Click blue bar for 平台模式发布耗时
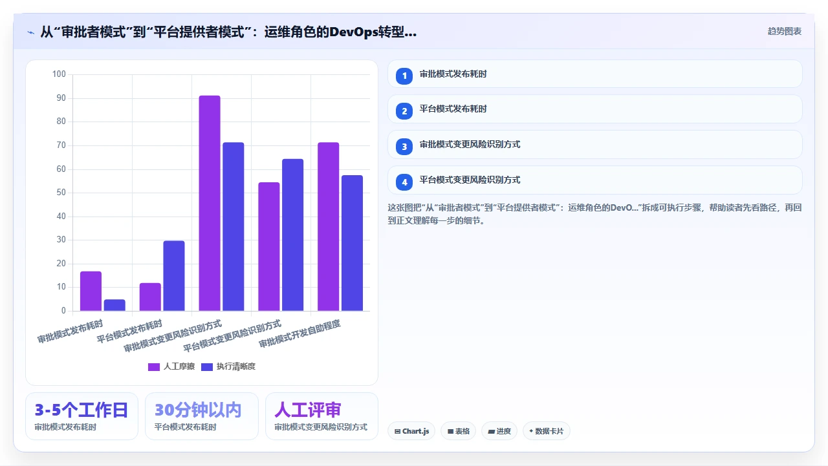828x466 pixels. (x=174, y=276)
